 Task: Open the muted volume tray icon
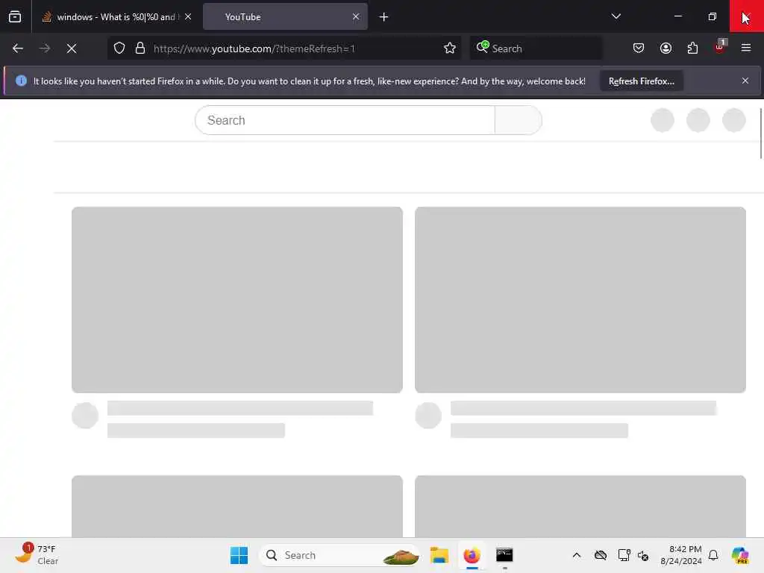(643, 556)
